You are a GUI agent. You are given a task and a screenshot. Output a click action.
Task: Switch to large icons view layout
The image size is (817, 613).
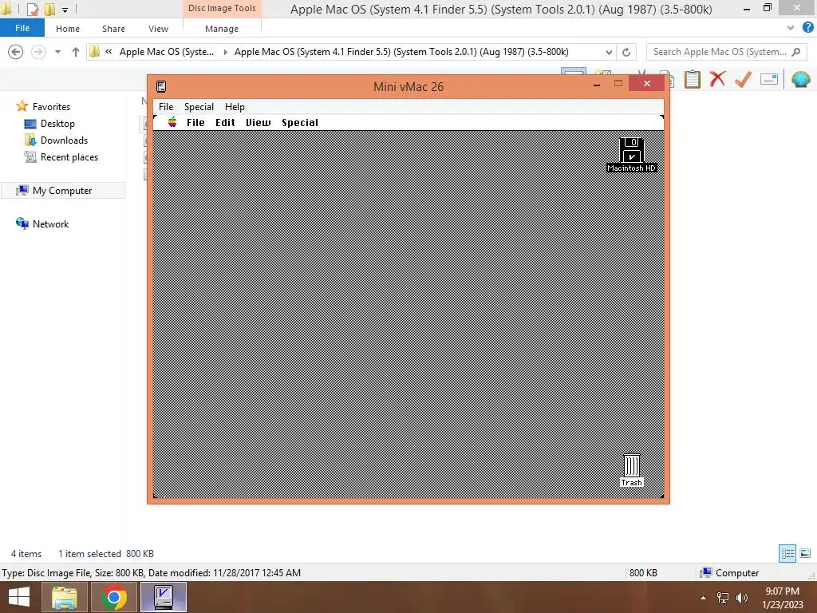[x=805, y=553]
